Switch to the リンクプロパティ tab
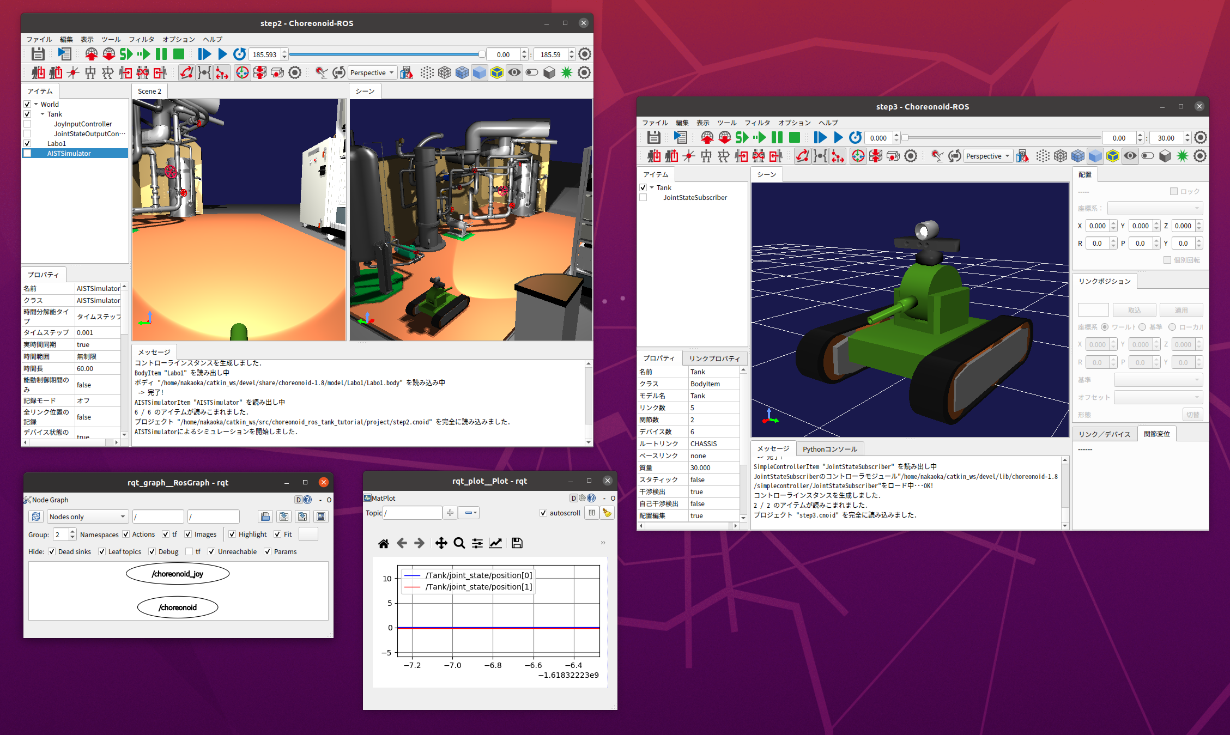 point(714,359)
